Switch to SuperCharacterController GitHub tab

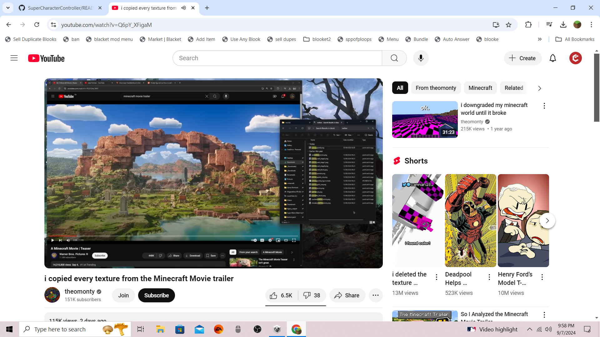pos(60,8)
